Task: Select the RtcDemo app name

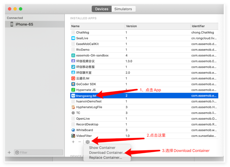Action: click(83, 50)
